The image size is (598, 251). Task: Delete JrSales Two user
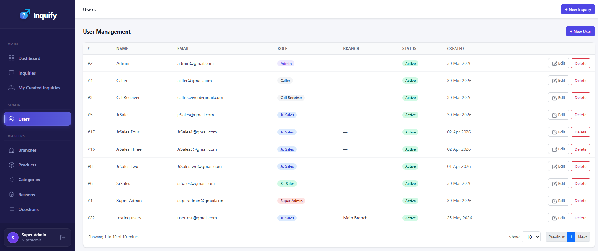580,166
